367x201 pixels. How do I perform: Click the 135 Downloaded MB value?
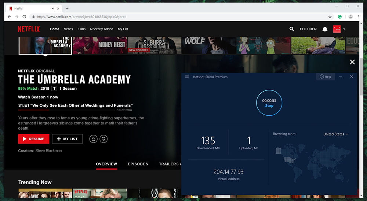(208, 141)
